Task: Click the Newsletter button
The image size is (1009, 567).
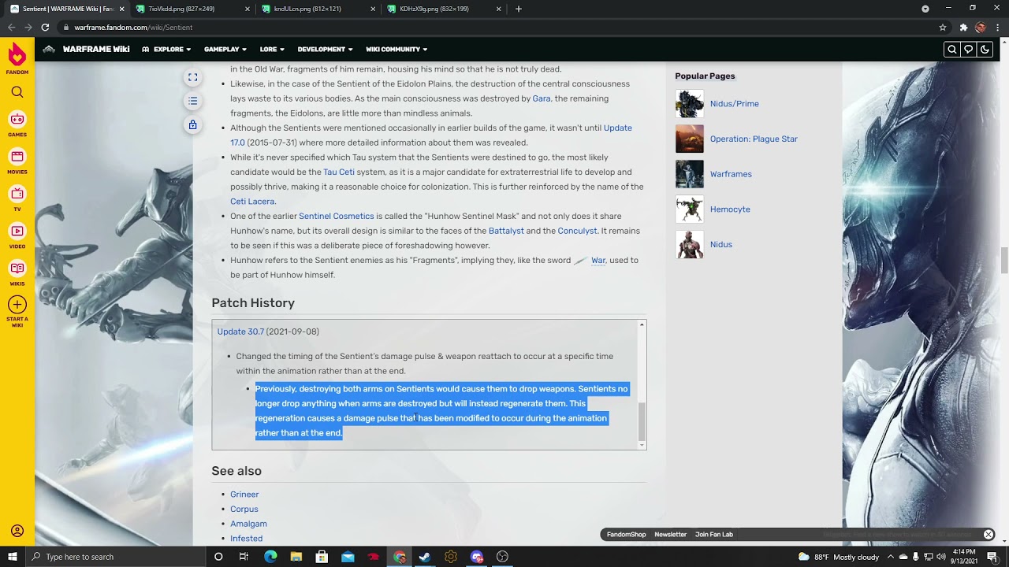Action: point(670,534)
